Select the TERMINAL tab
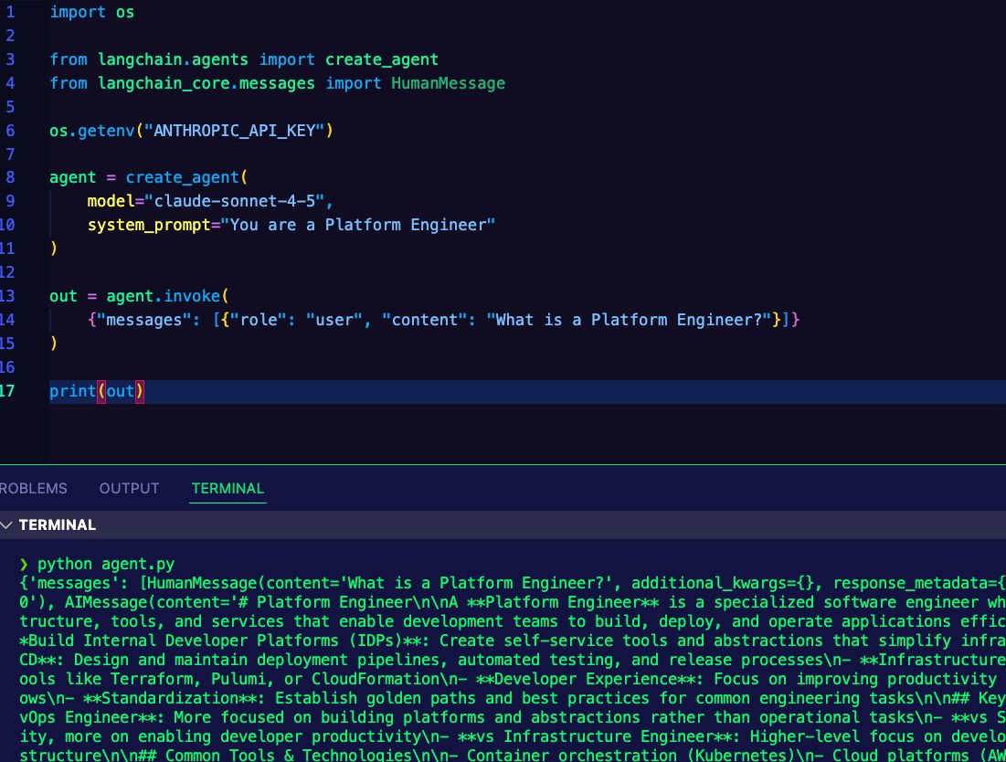The image size is (1006, 762). pos(226,488)
